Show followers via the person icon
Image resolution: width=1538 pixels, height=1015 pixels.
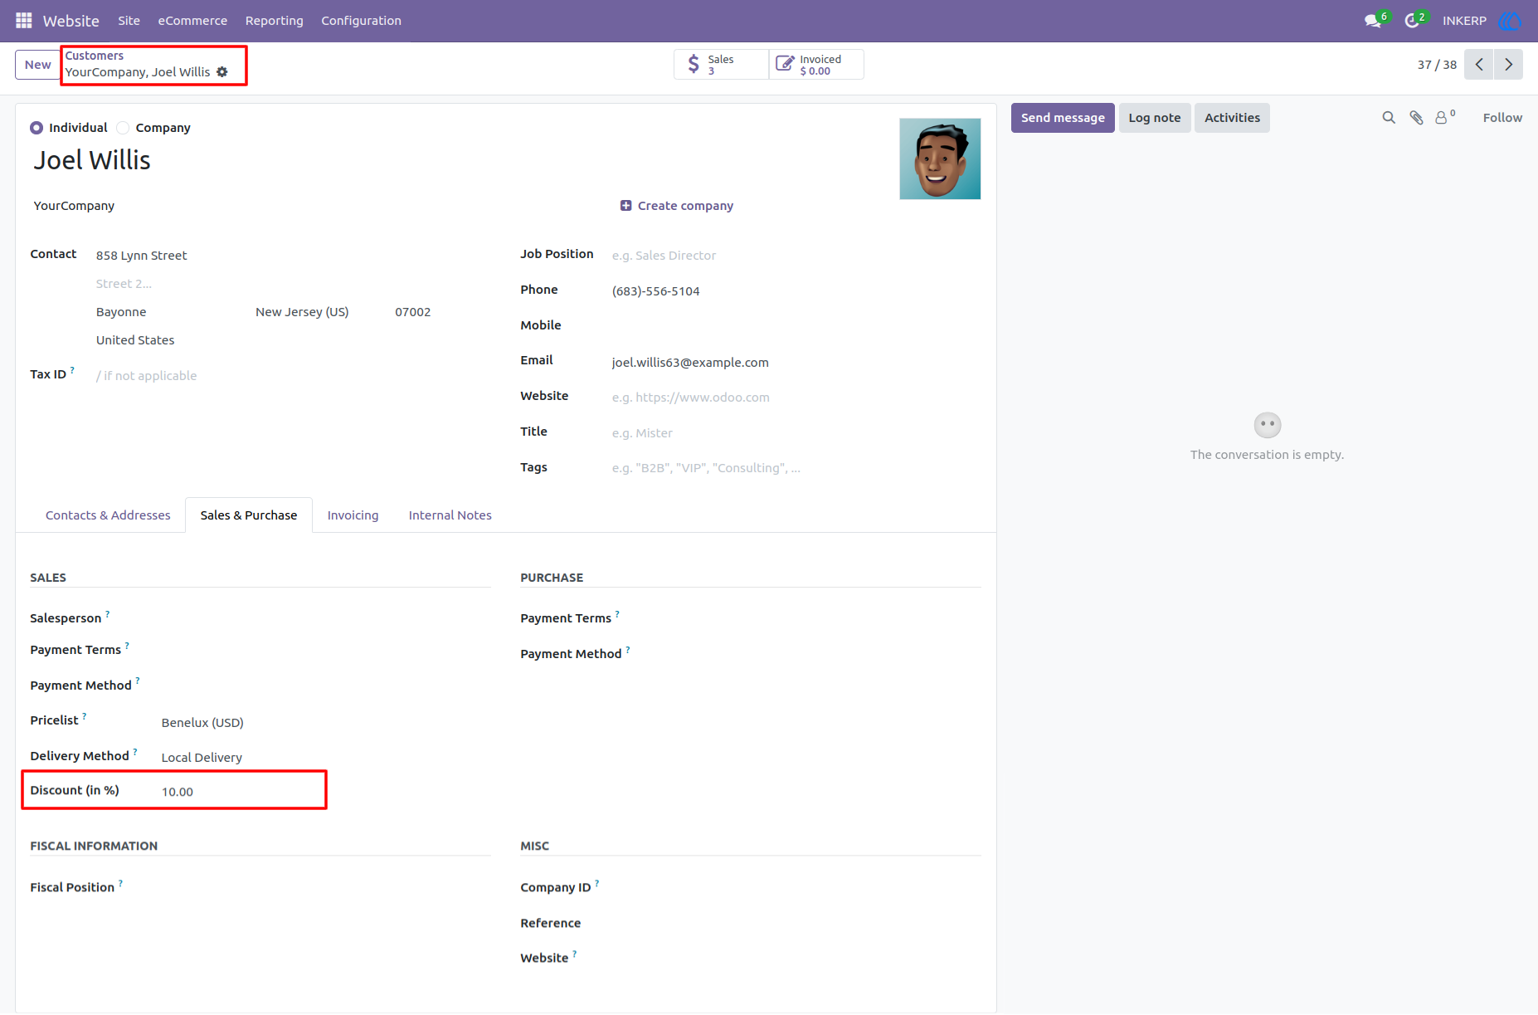(x=1442, y=118)
